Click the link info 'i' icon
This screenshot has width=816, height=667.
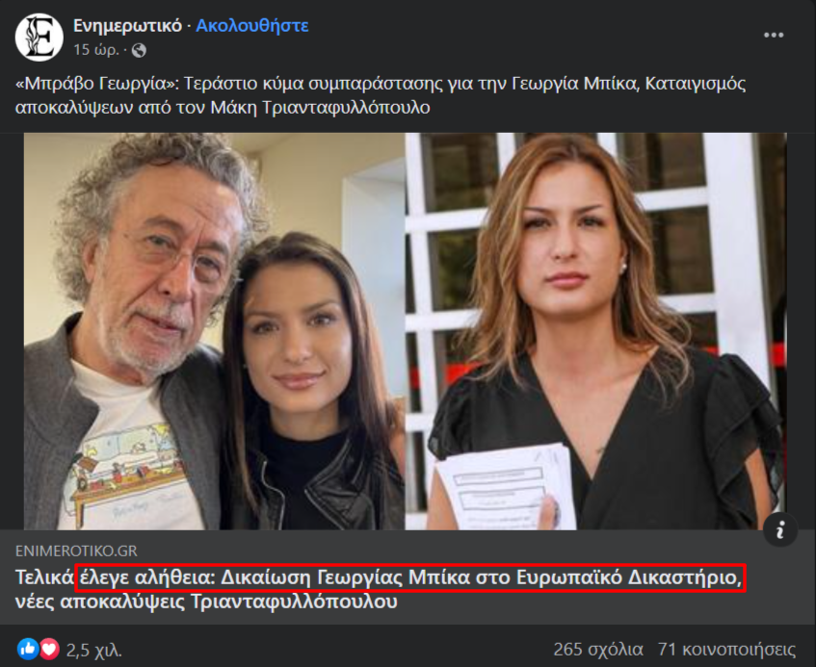pyautogui.click(x=780, y=530)
